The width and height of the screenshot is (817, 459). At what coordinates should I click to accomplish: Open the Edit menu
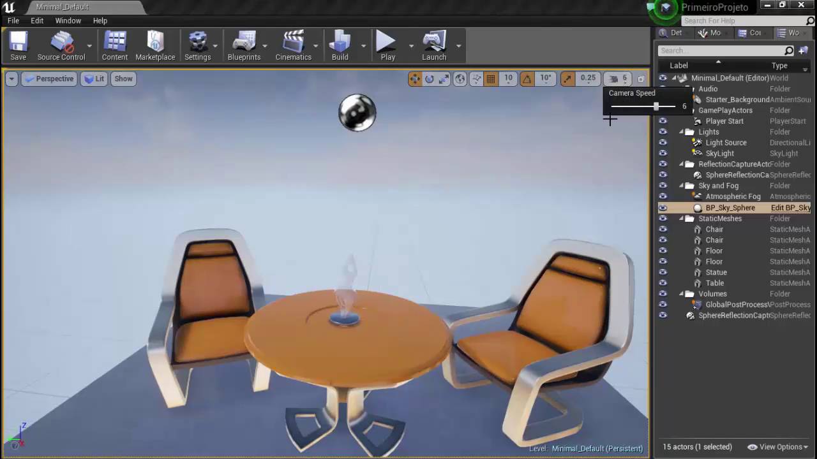(x=37, y=20)
